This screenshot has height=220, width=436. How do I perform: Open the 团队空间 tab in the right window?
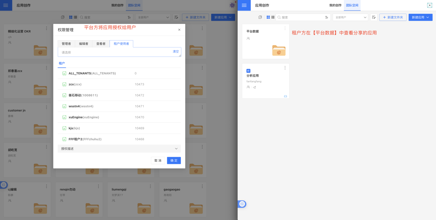point(352,5)
